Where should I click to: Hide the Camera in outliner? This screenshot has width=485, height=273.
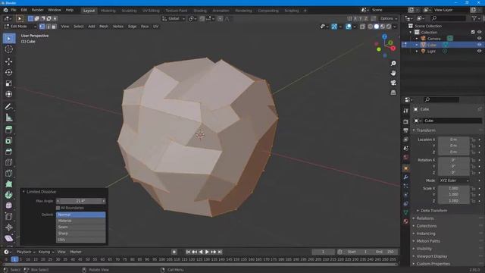click(479, 39)
